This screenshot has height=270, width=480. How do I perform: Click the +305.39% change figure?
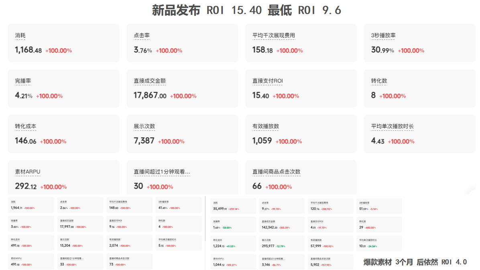(x=285, y=228)
